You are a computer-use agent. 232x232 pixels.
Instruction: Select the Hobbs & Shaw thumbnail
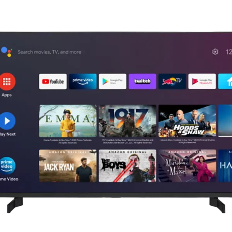[x=187, y=121]
